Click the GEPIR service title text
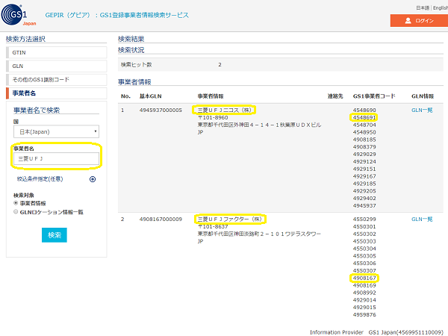The width and height of the screenshot is (448, 336). (117, 15)
